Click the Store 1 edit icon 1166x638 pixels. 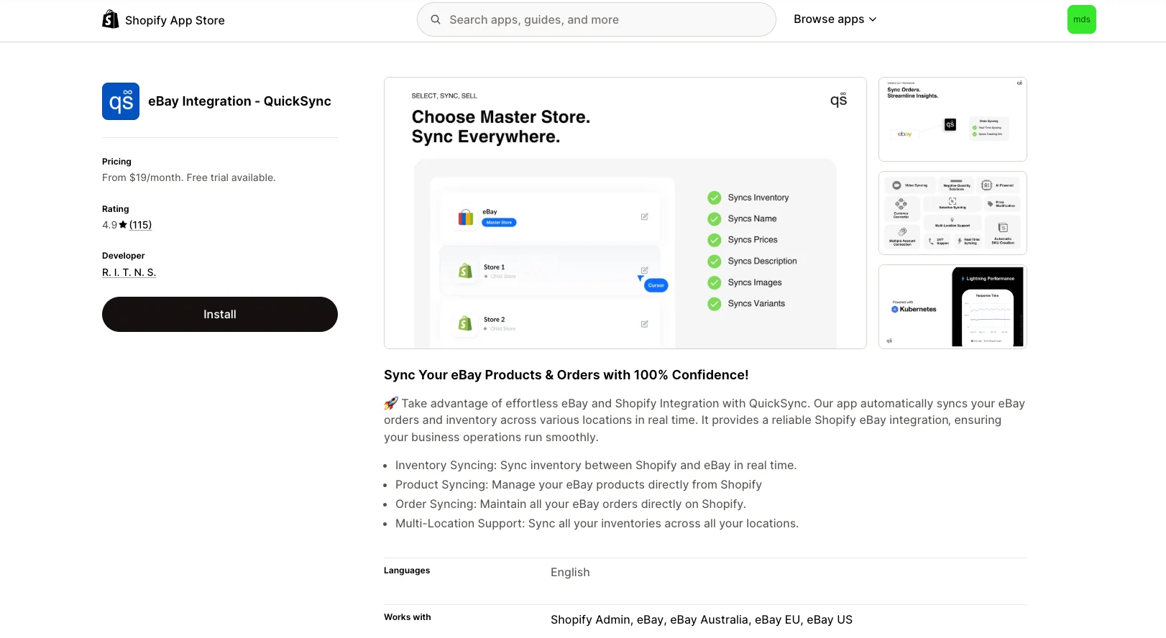(645, 270)
